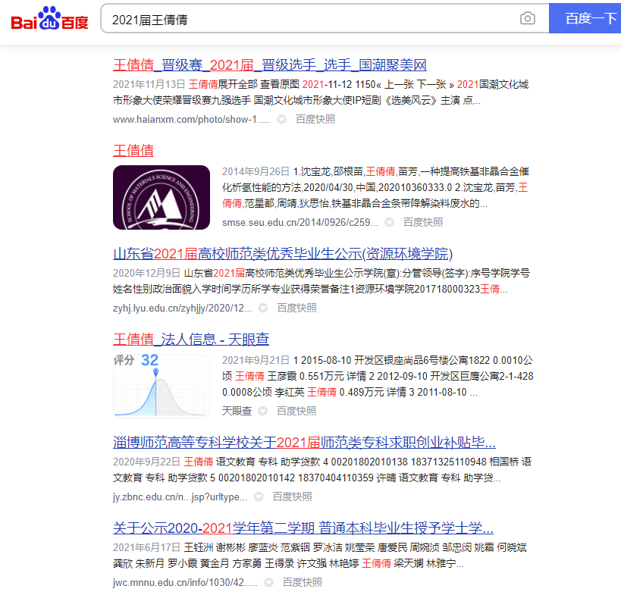Click snippet text 2021年11月13日 王倩倩展开全部
The height and width of the screenshot is (592, 621).
(321, 92)
